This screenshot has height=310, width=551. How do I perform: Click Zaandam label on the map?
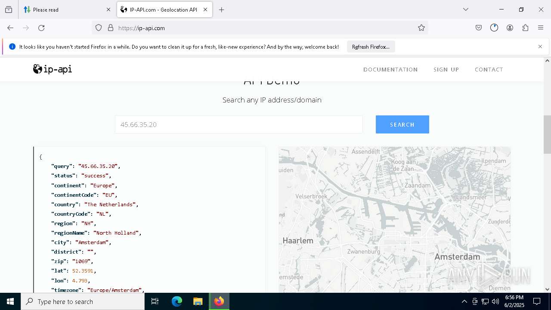[x=418, y=185]
